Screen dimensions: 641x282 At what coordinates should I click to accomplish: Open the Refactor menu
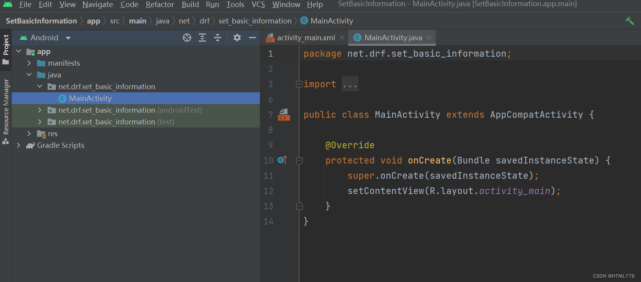click(160, 4)
